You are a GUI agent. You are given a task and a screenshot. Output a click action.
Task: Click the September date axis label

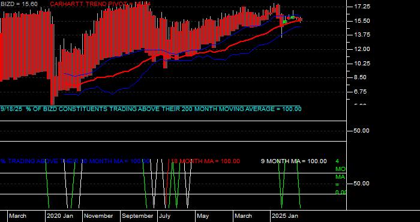(138, 216)
